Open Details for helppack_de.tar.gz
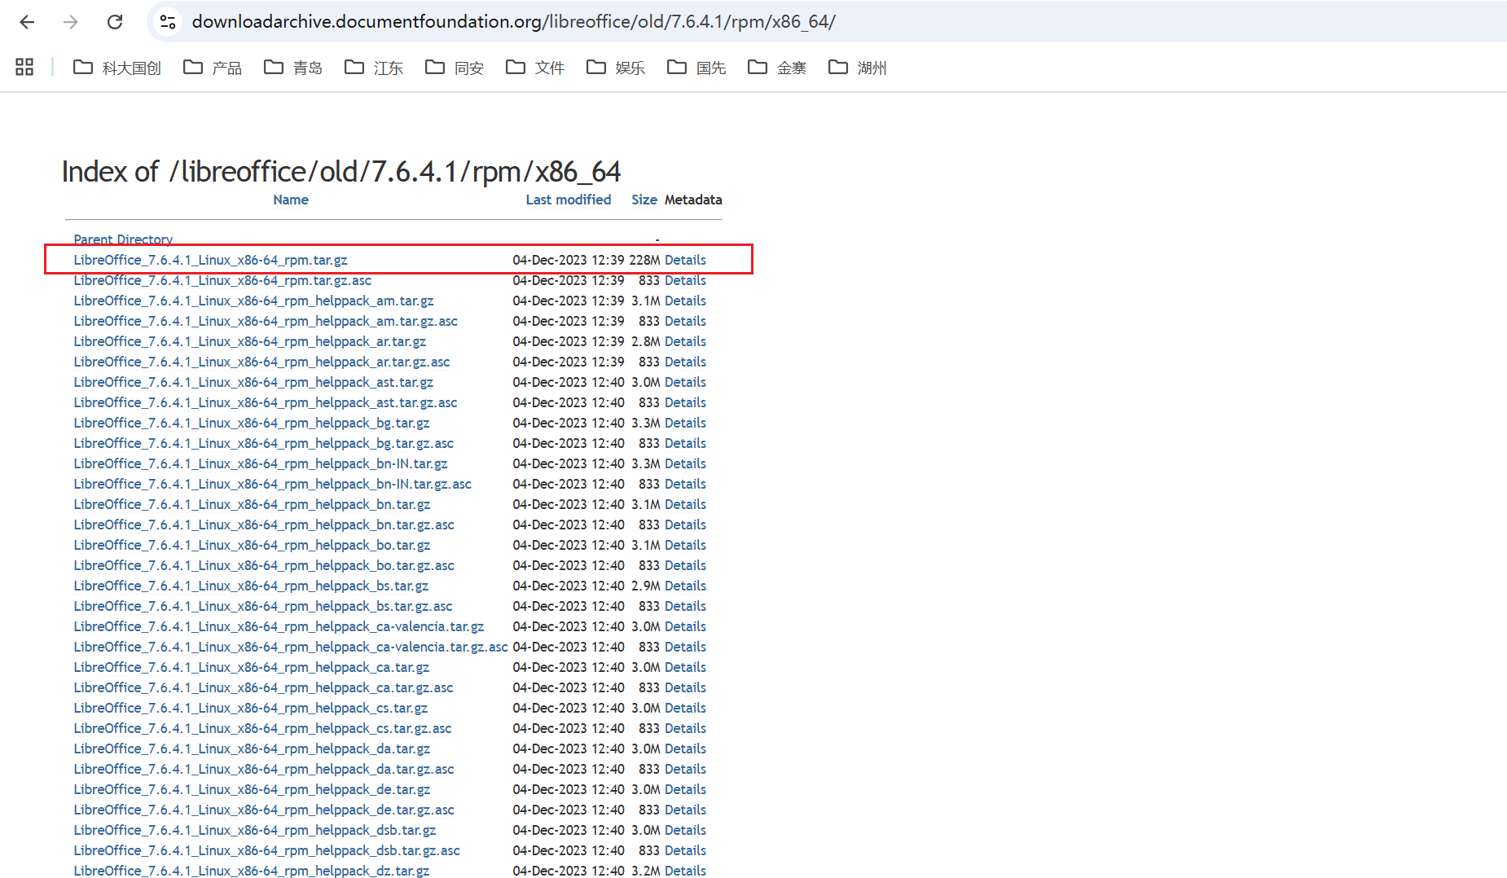Screen dimensions: 1507x878 [x=685, y=789]
